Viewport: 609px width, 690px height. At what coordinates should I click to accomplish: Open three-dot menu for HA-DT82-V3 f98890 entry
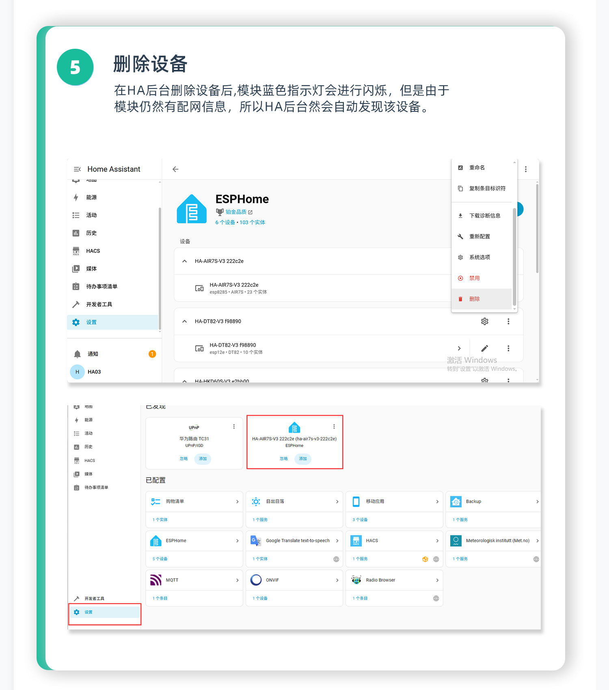508,321
